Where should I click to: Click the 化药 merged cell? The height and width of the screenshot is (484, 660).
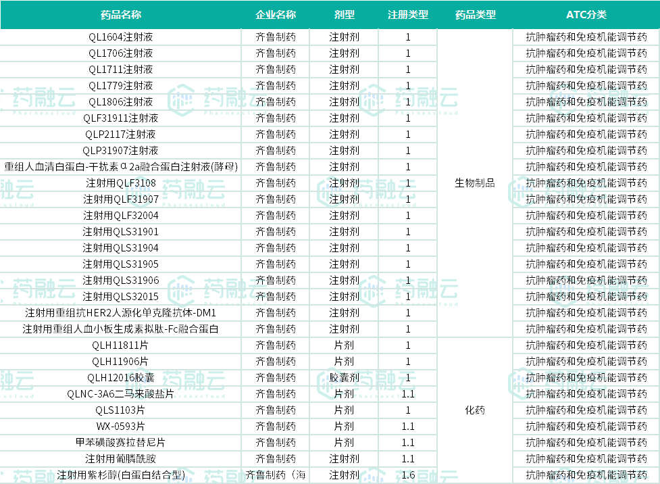pyautogui.click(x=475, y=410)
